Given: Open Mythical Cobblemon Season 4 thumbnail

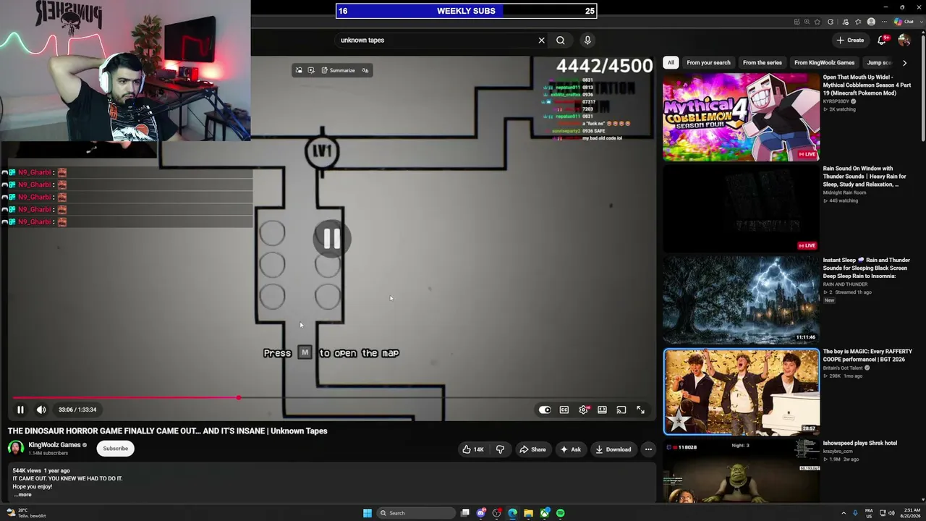Looking at the screenshot, I should [742, 117].
